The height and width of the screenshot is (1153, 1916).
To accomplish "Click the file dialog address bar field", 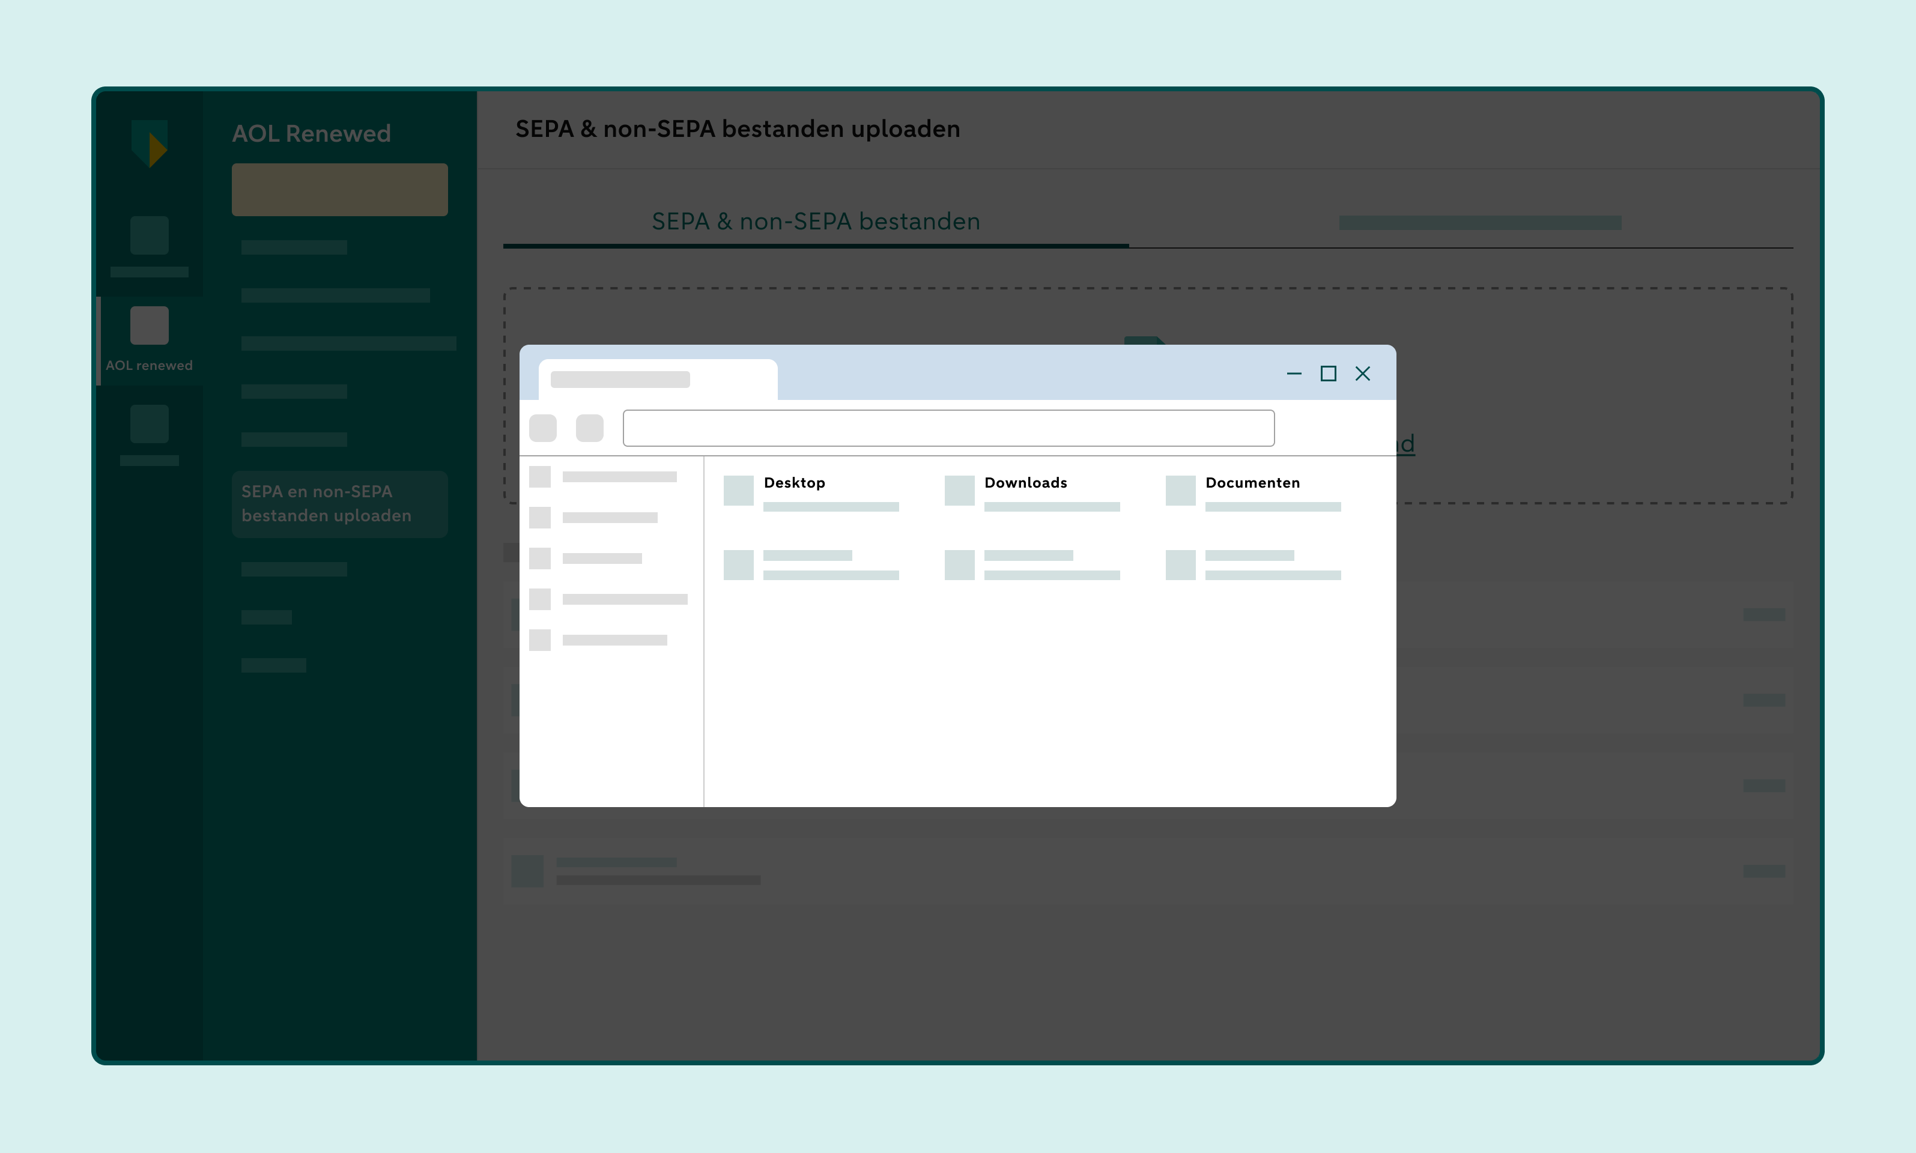I will (x=948, y=428).
